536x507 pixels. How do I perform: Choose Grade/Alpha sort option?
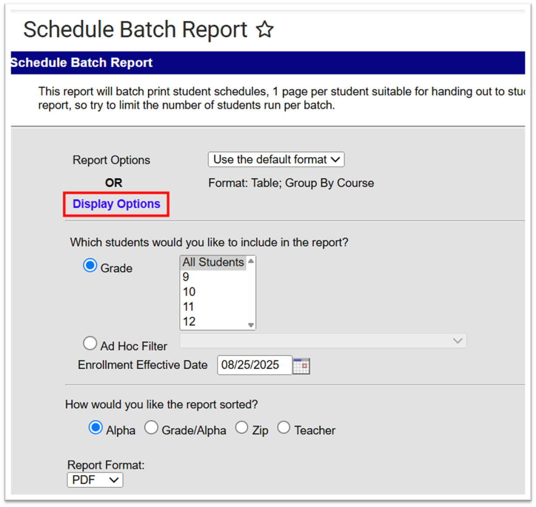[x=151, y=428]
